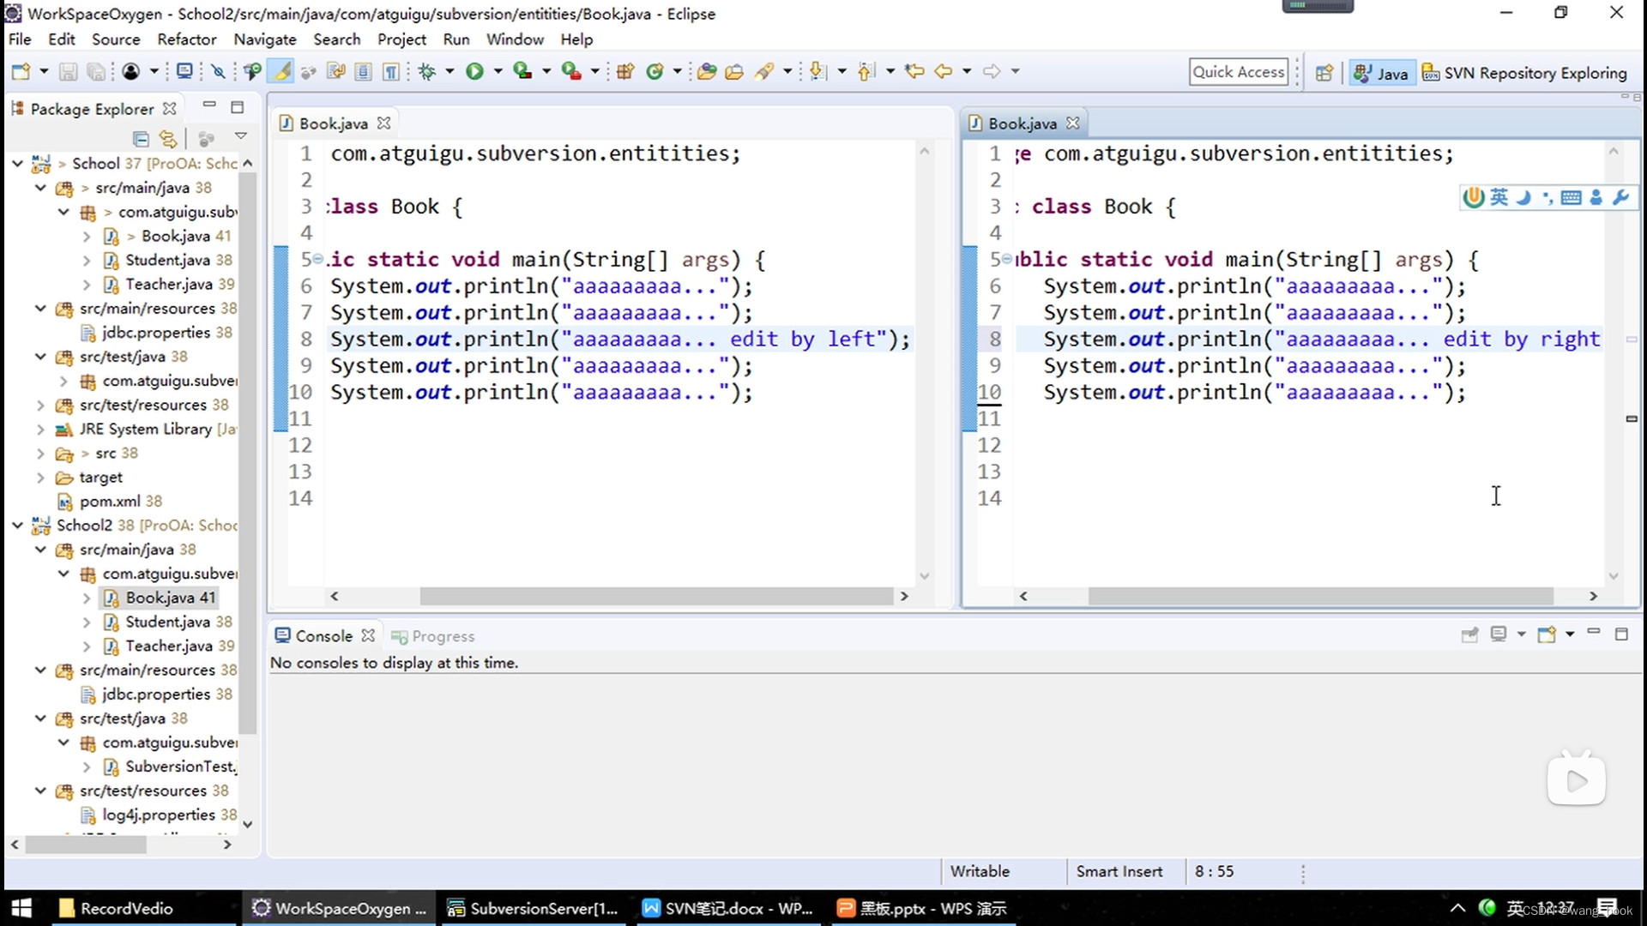
Task: Open the Project menu
Action: pyautogui.click(x=401, y=39)
